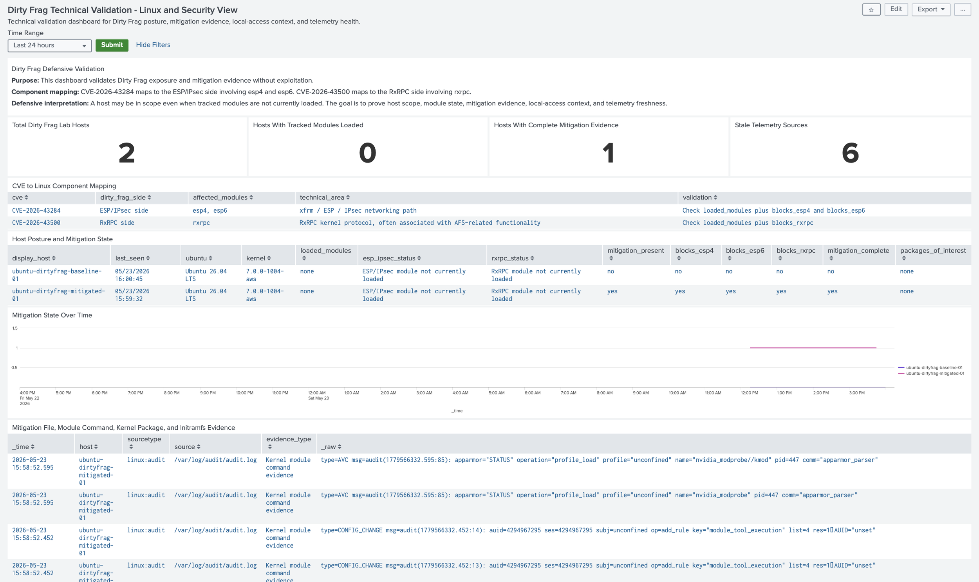Open ubuntu-dirtyfrag-mitigated-01 in Host Posture table
The width and height of the screenshot is (979, 582).
tap(58, 295)
